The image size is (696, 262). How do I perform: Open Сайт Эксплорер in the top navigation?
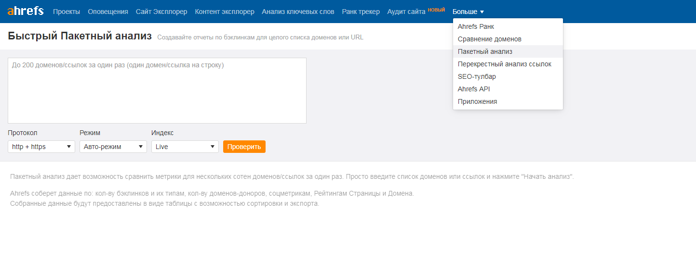click(161, 12)
